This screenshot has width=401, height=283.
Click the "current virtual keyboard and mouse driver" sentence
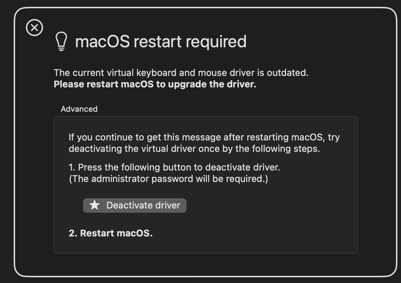[181, 73]
